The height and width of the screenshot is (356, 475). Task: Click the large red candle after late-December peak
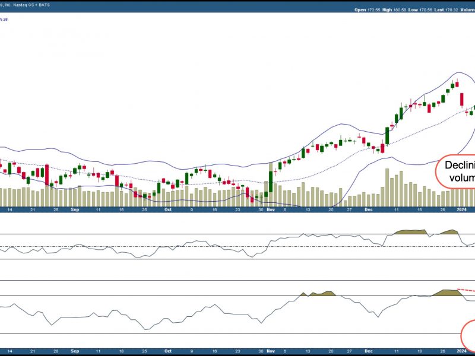(462, 100)
